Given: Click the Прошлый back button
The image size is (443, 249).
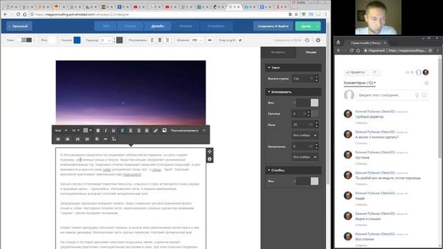Looking at the screenshot, I should 19,26.
